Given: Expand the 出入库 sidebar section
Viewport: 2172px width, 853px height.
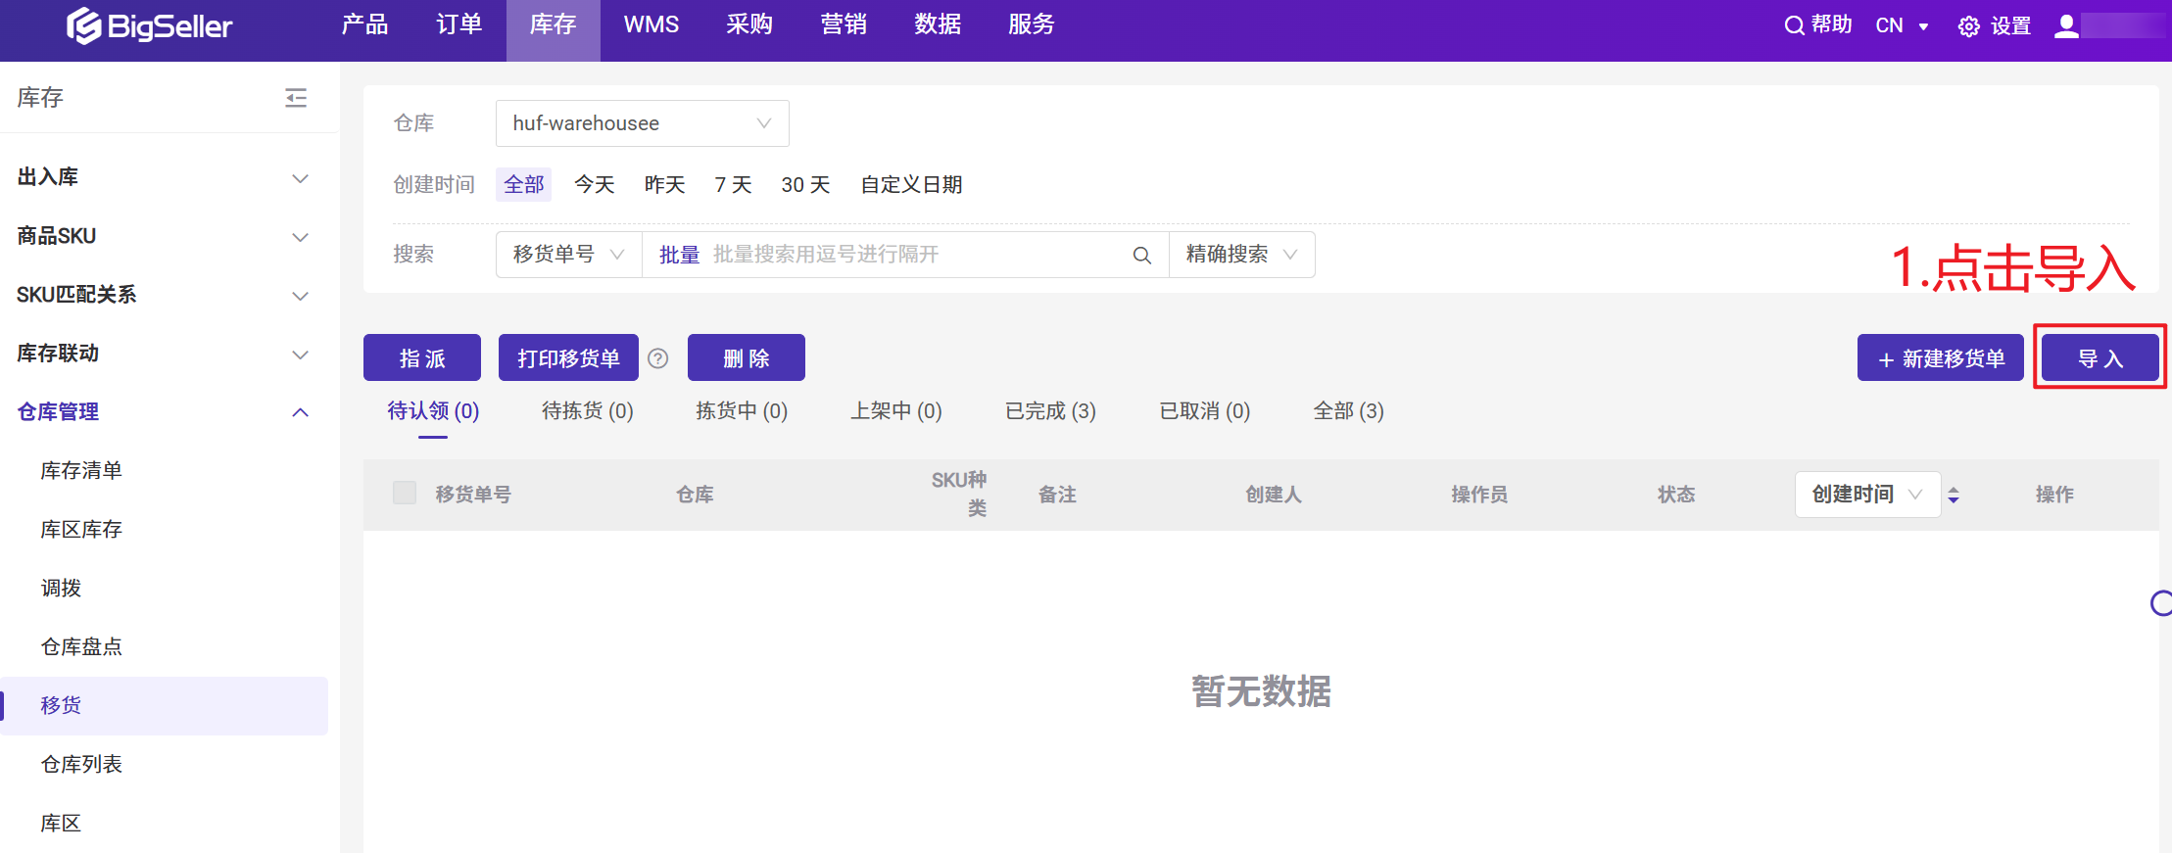Looking at the screenshot, I should 164,177.
